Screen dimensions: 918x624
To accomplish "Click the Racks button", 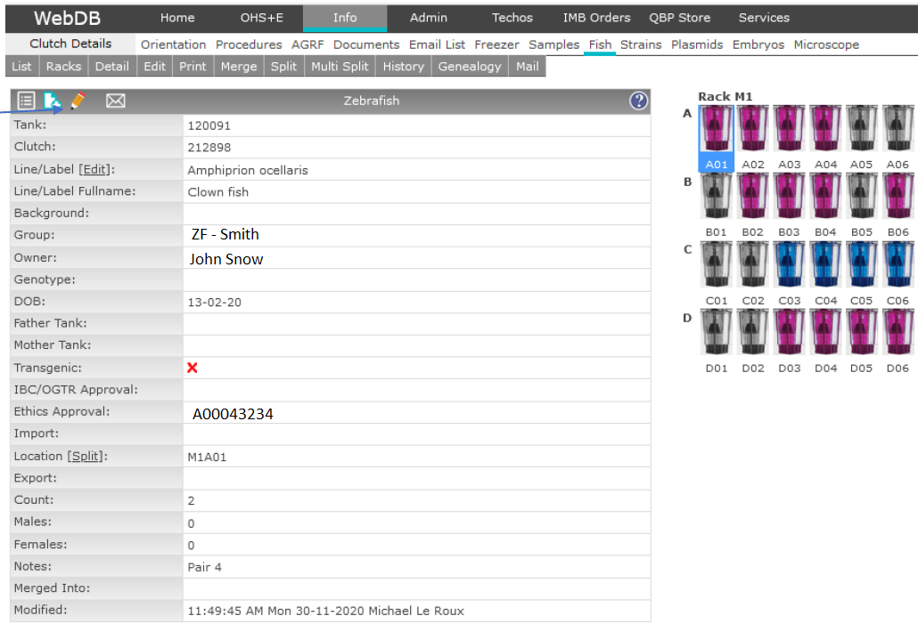I will pos(63,67).
